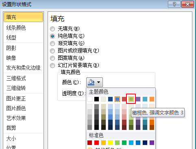The image size is (196, 149).
Task: Switch to 线条颜色 category
Action: pyautogui.click(x=24, y=28)
